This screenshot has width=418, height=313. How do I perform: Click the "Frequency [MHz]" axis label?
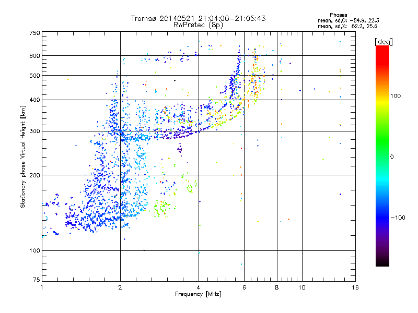(198, 294)
